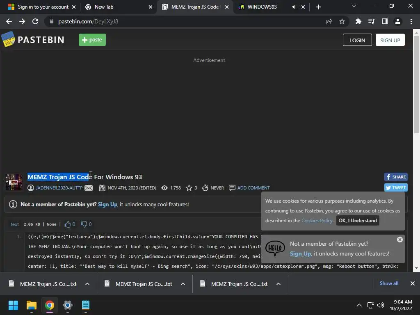Open the taskbar clock showing 9:04 AM

point(401,305)
